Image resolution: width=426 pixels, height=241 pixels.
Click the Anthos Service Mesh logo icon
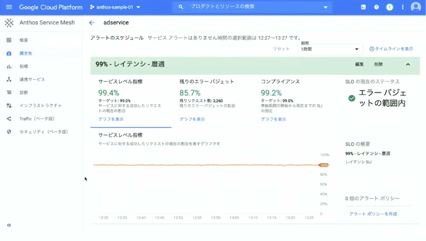click(9, 23)
